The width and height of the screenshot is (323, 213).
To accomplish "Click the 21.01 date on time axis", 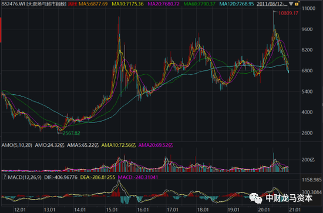I will [x=295, y=209].
